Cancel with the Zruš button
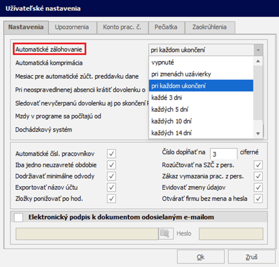 pos(252,257)
